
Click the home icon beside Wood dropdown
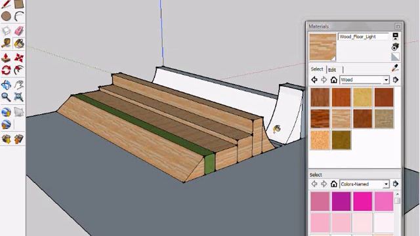[x=334, y=80]
